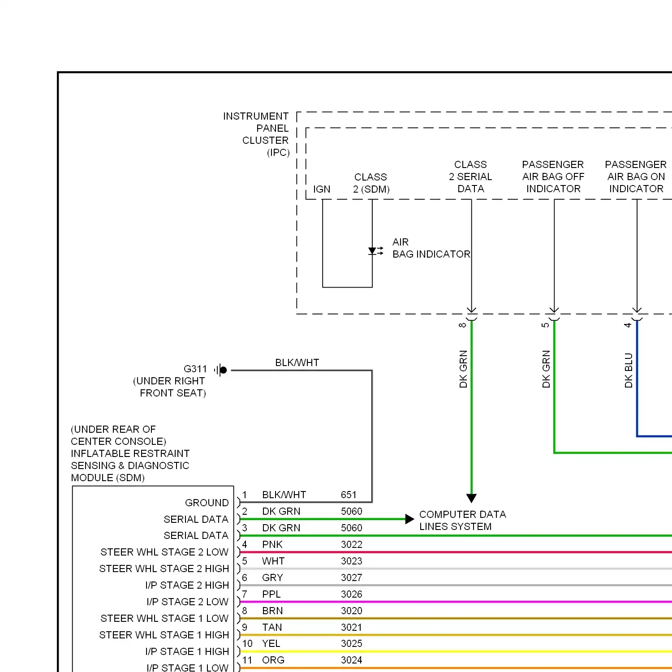This screenshot has height=672, width=672.
Task: Click the yellow YEL wire line
Action: click(x=456, y=651)
